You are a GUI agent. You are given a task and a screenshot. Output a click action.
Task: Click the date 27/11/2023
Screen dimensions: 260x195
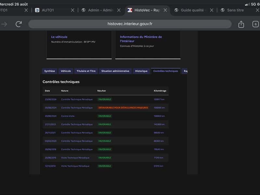coord(50,124)
